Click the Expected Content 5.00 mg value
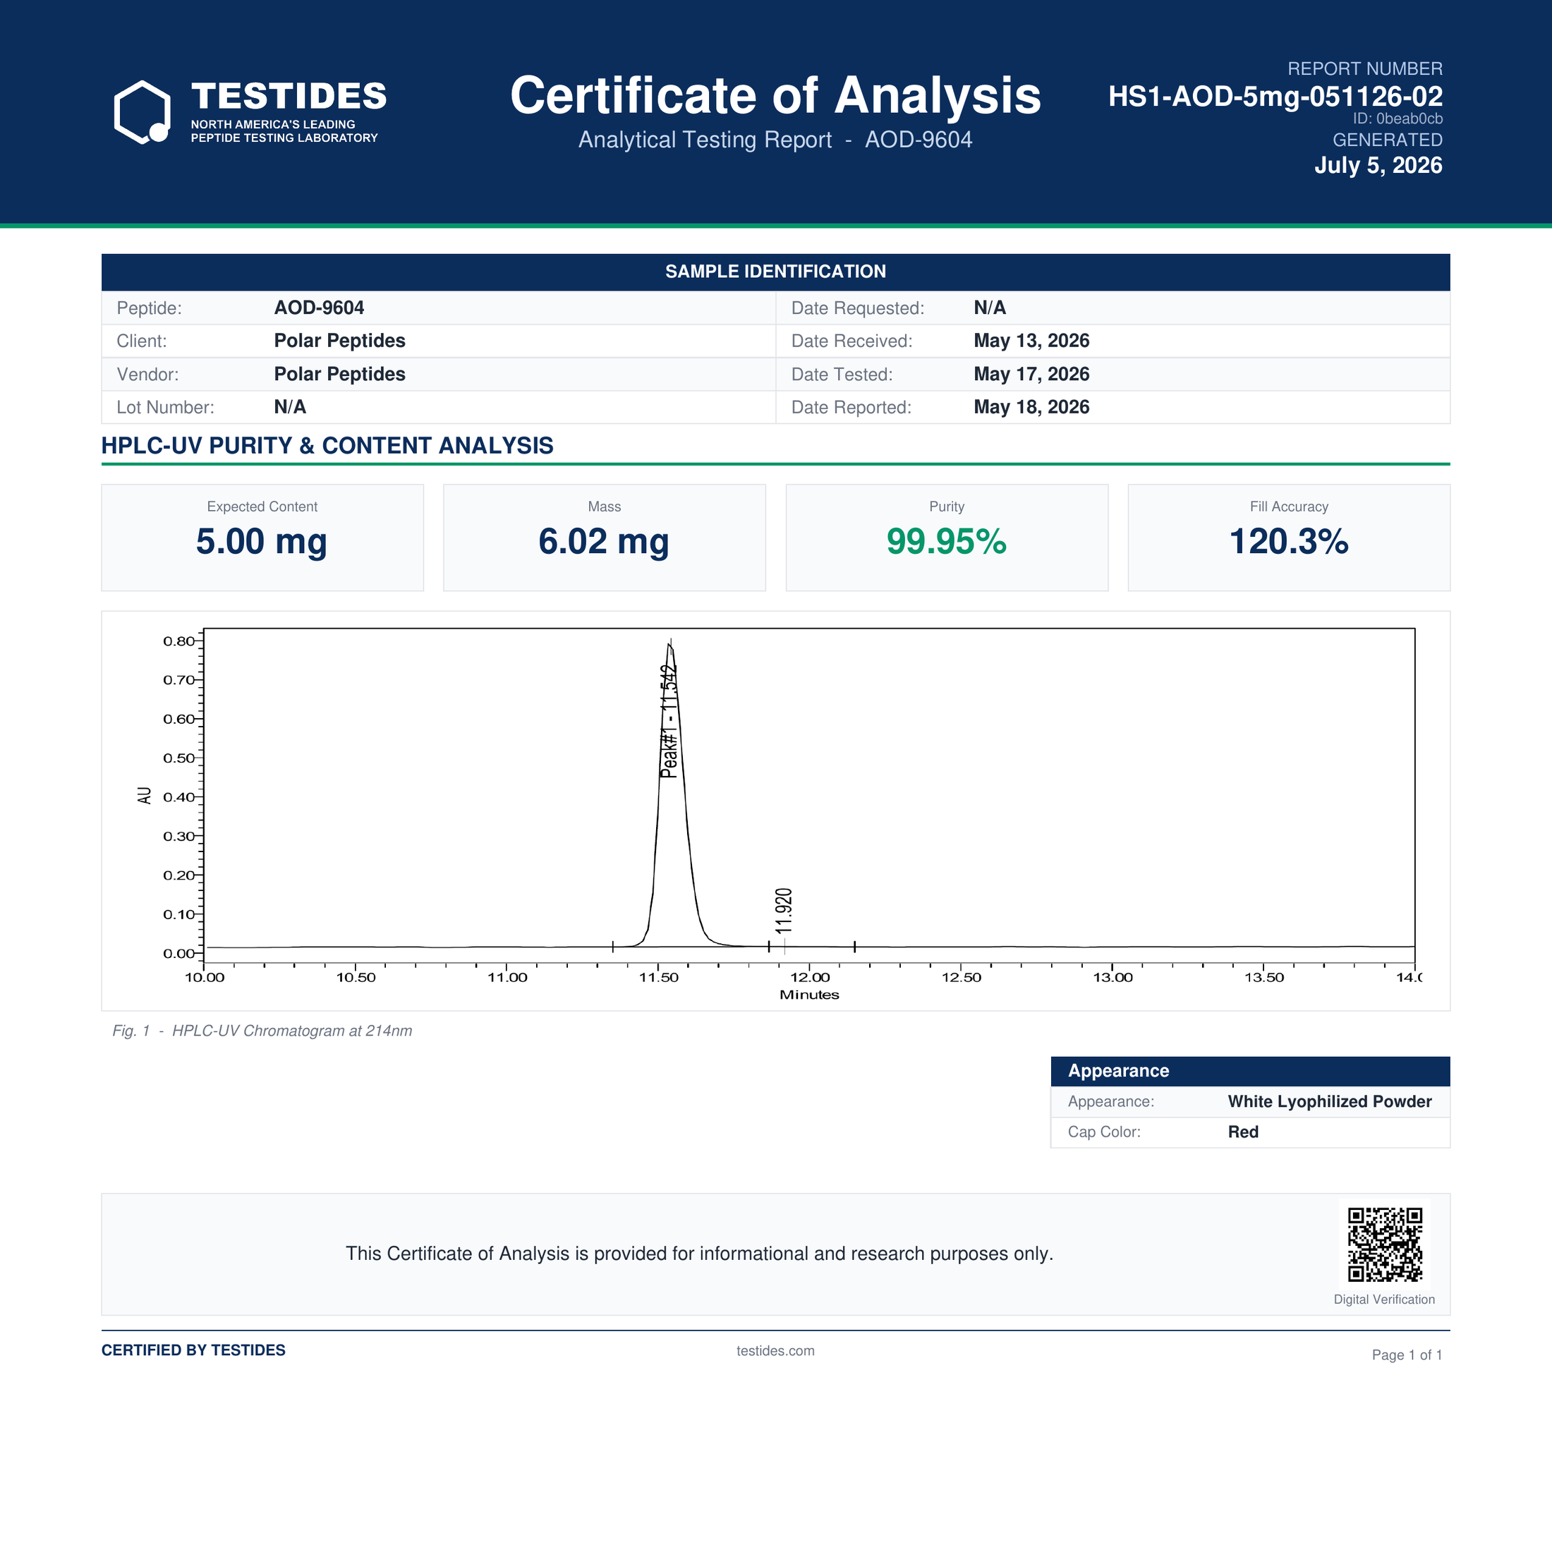The width and height of the screenshot is (1552, 1552). pyautogui.click(x=262, y=541)
